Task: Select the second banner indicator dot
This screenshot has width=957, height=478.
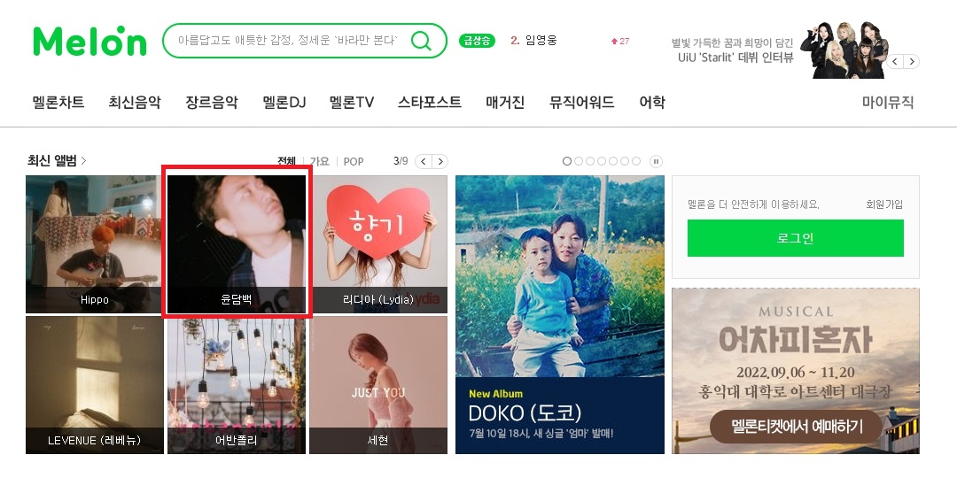Action: coord(579,162)
